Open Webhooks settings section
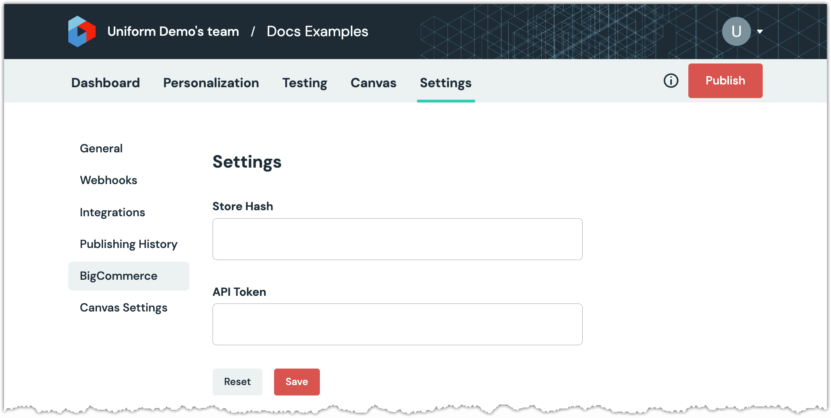 [x=108, y=180]
